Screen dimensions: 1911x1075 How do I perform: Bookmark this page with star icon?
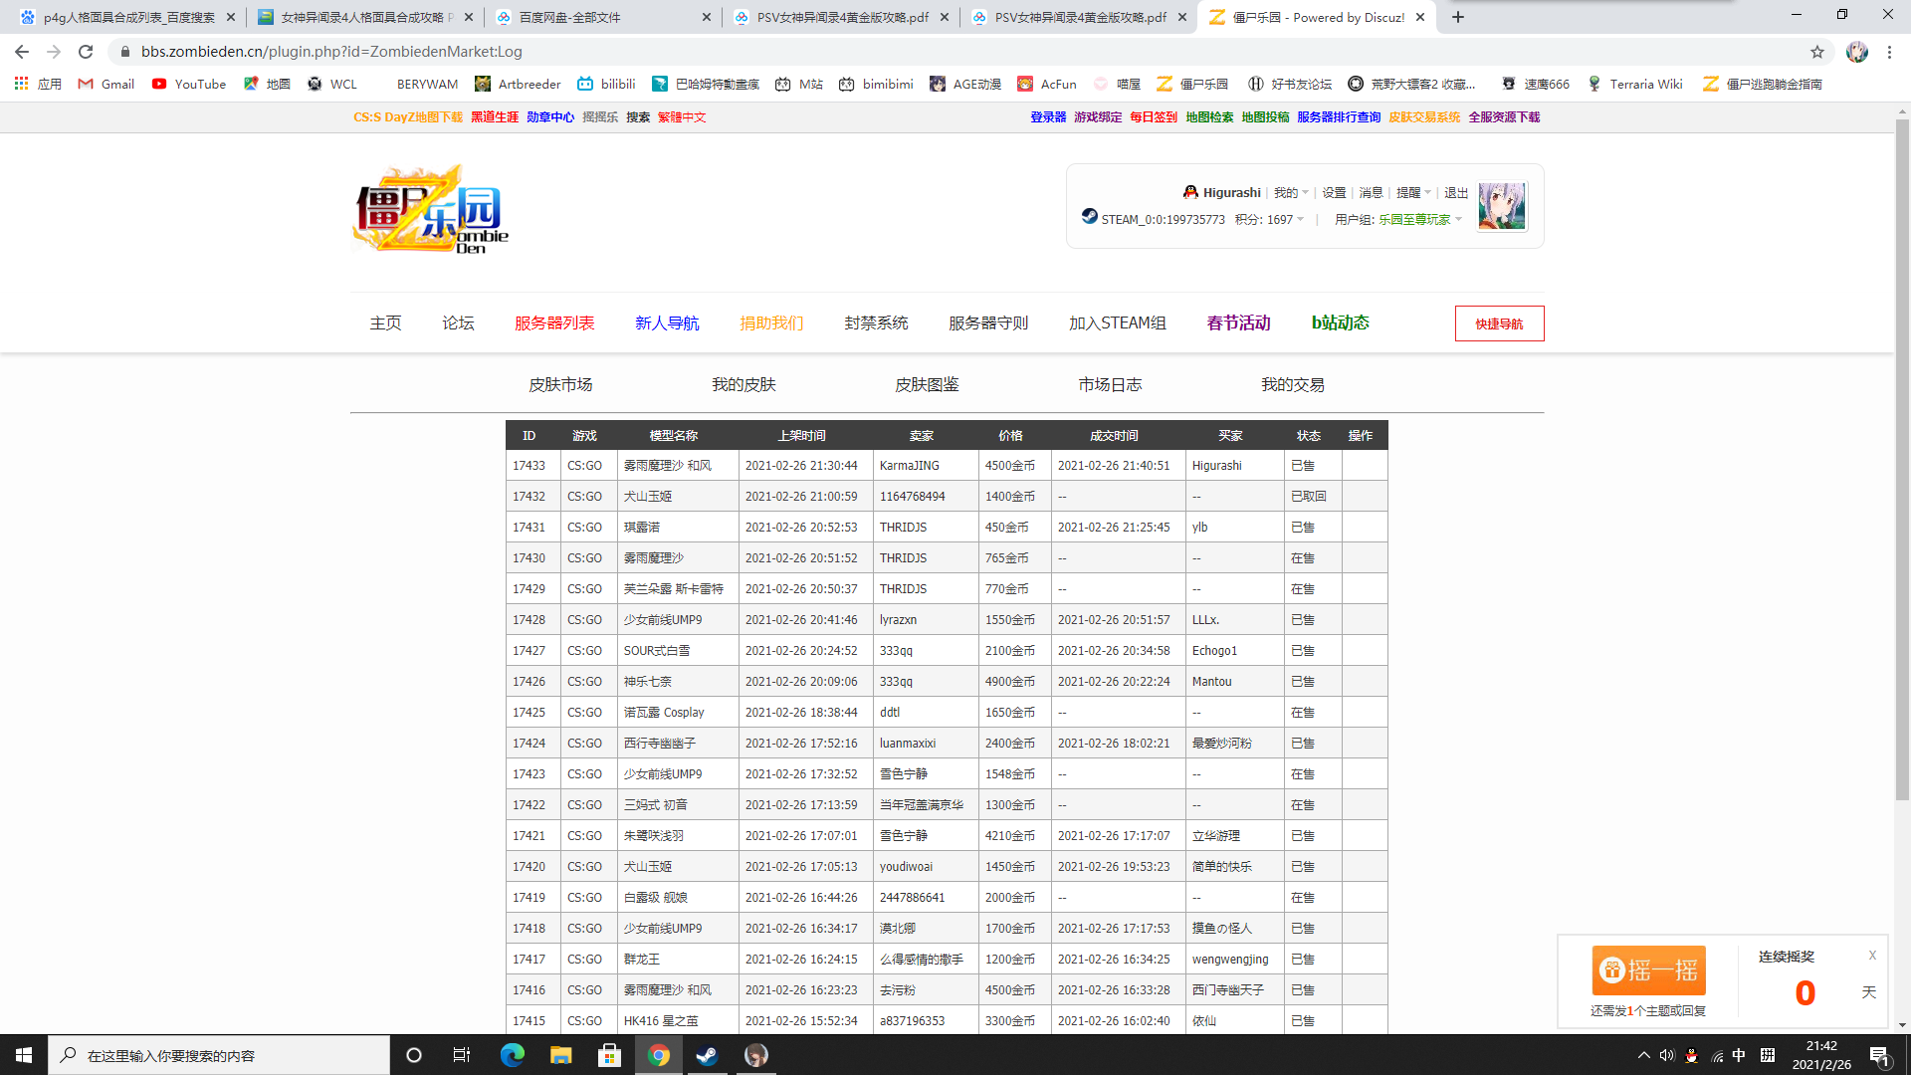point(1817,52)
